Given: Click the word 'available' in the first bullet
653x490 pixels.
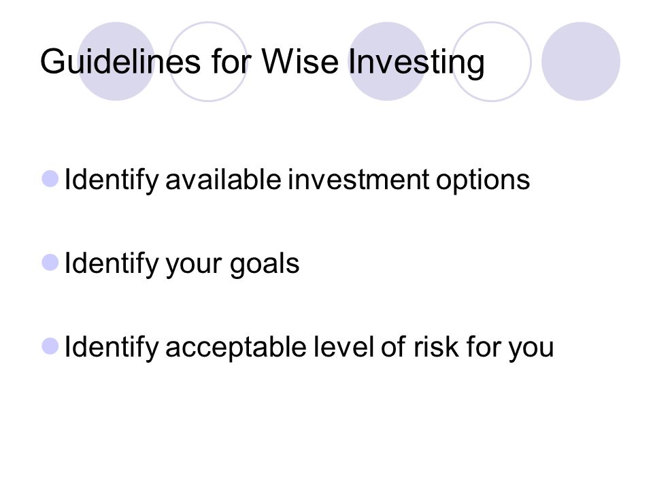Looking at the screenshot, I should click(x=223, y=180).
